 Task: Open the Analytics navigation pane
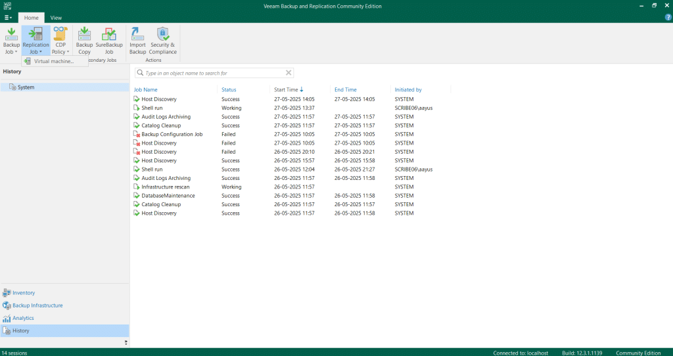(64, 319)
